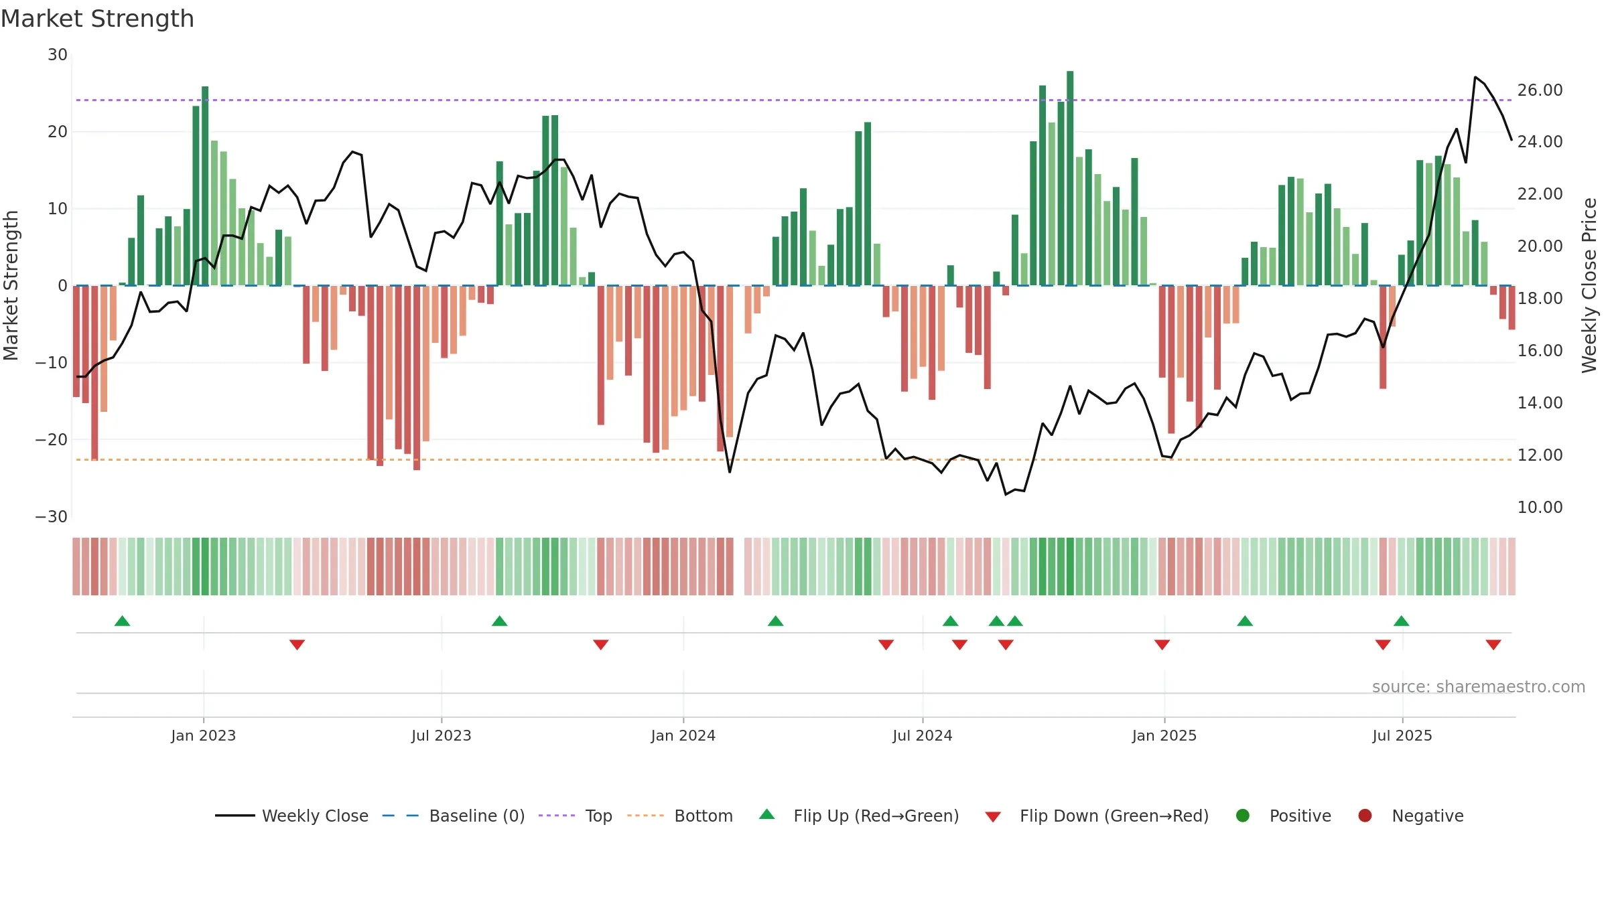Click the Market Strength chart title
This screenshot has height=904, width=1608.
[97, 19]
